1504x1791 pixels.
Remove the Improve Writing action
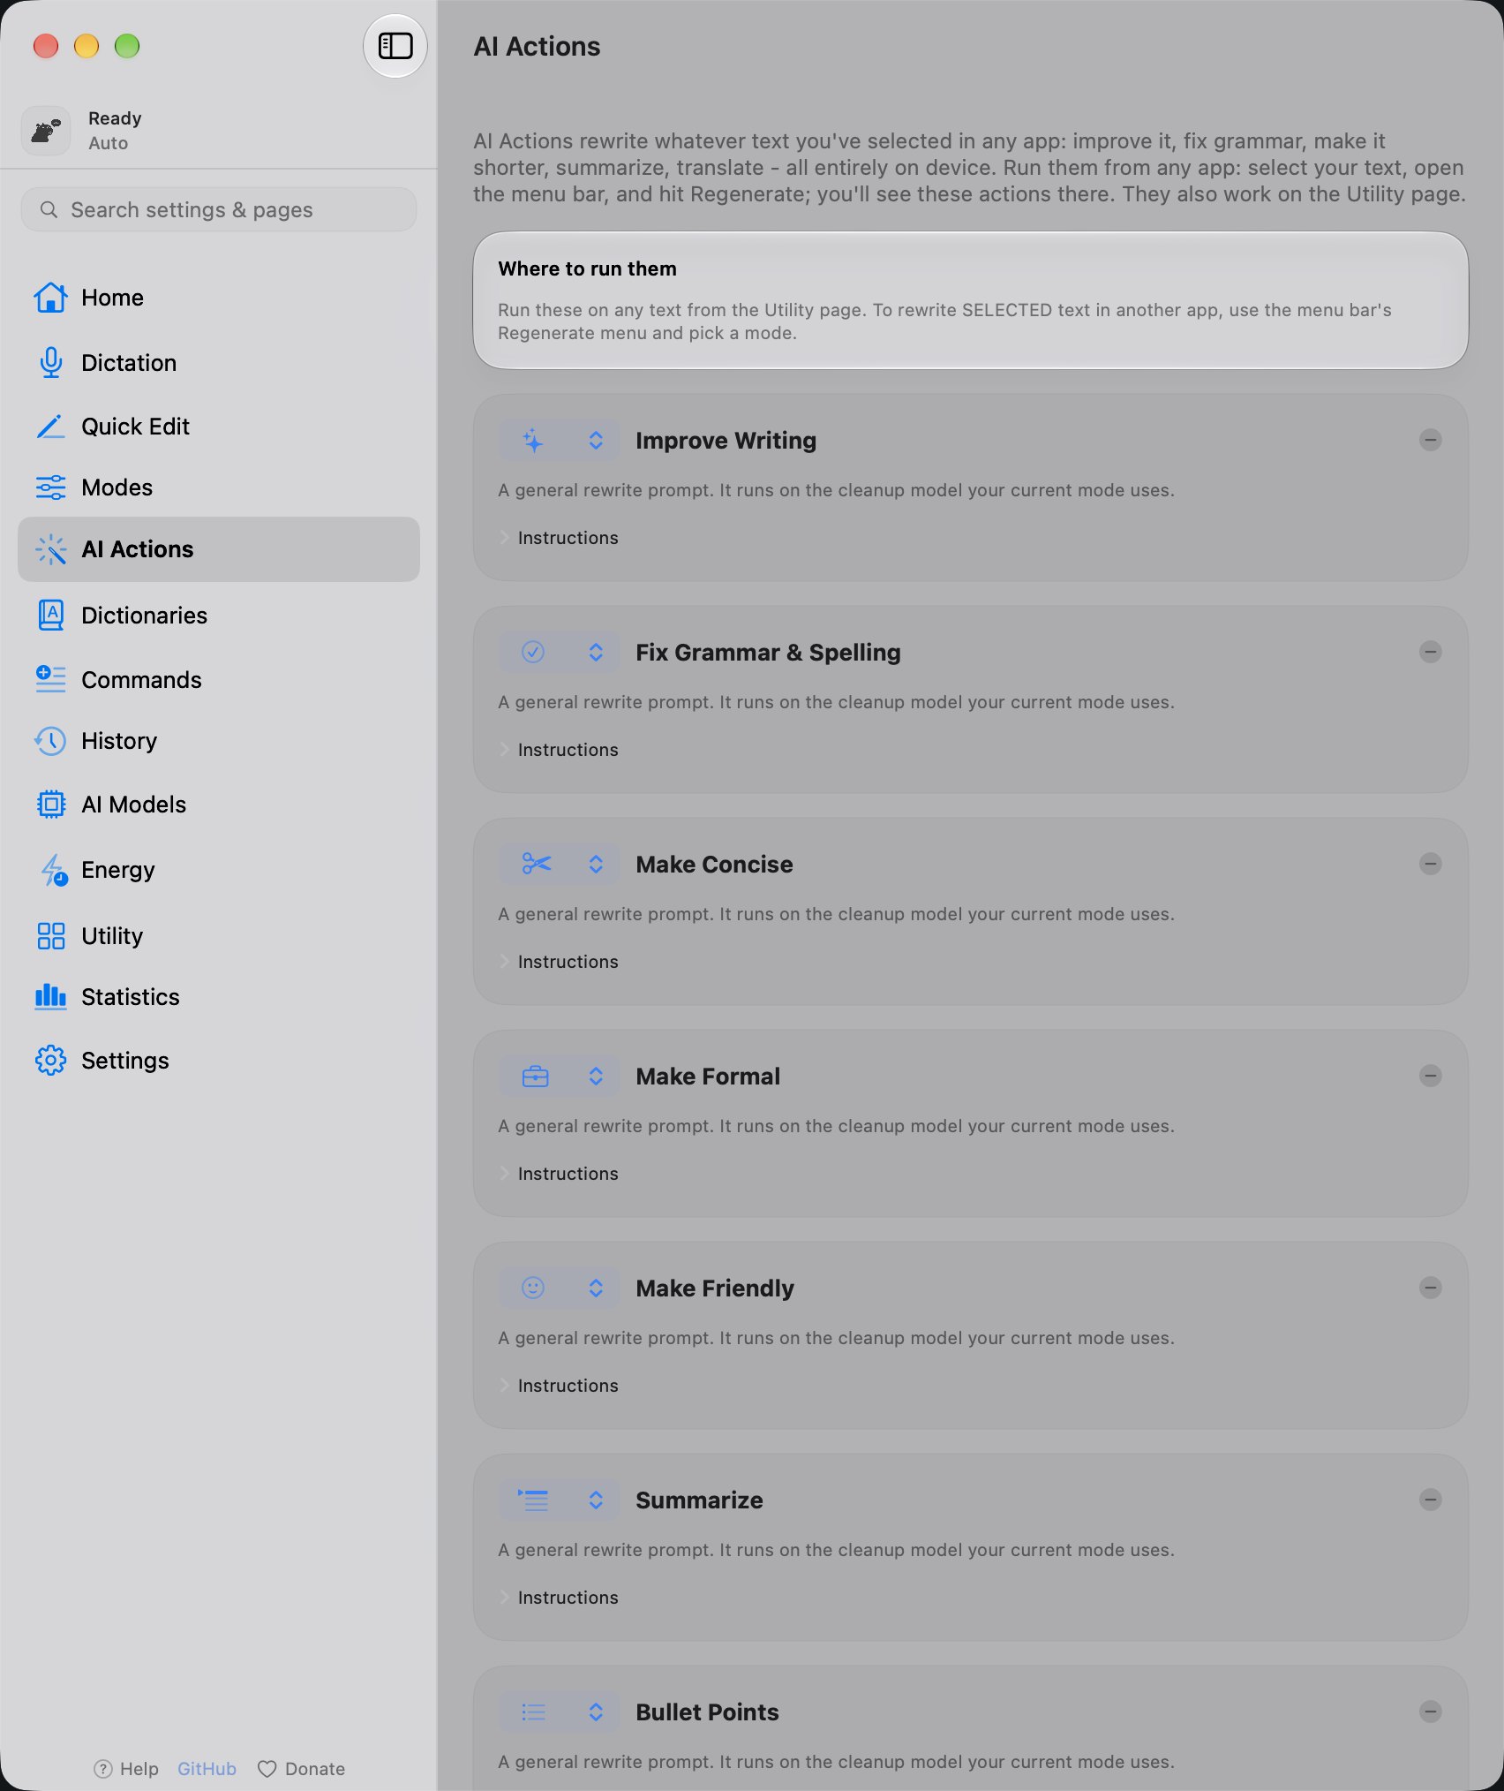tap(1430, 440)
